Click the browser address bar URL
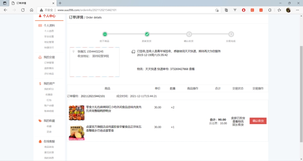Image resolution: width=303 pixels, height=161 pixels. pyautogui.click(x=87, y=10)
